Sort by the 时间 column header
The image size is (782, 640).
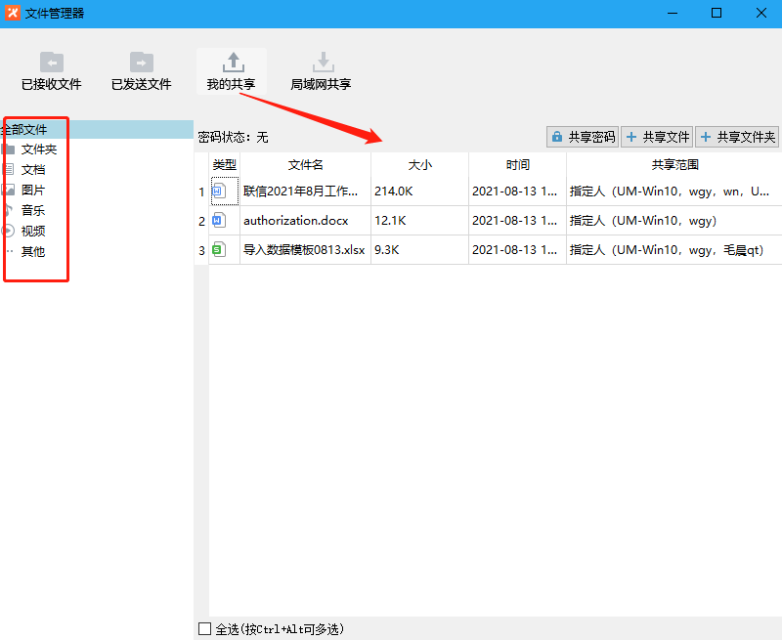pos(517,165)
